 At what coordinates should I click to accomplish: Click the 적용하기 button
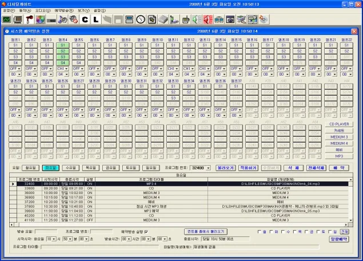click(x=248, y=168)
